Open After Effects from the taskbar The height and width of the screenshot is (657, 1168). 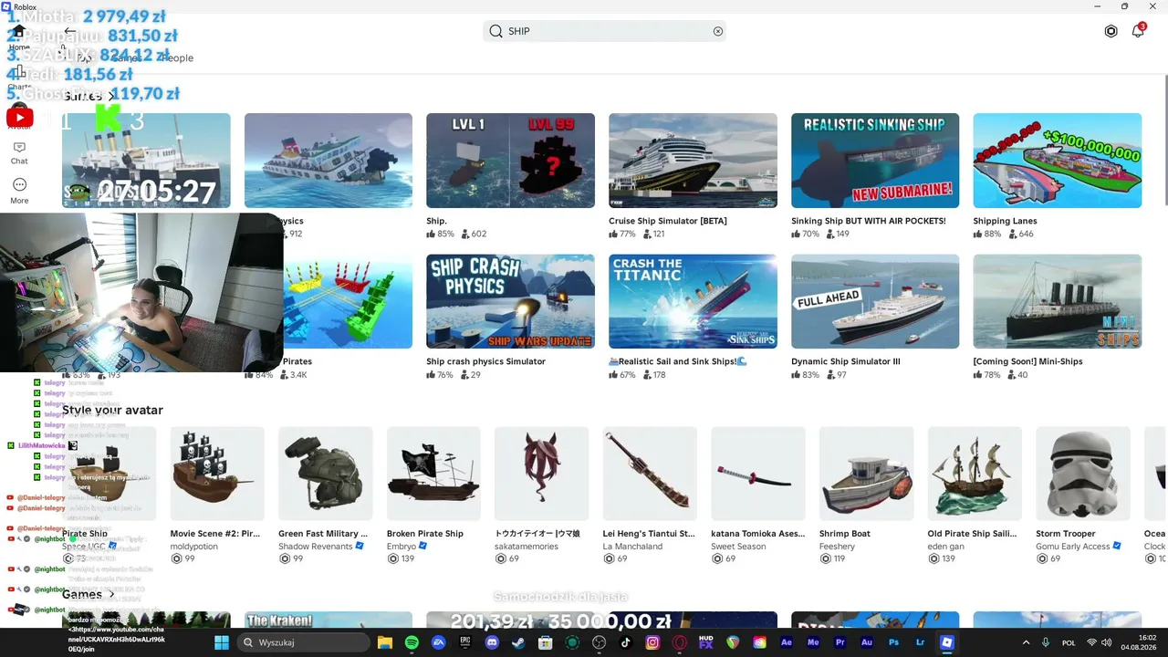coord(787,642)
